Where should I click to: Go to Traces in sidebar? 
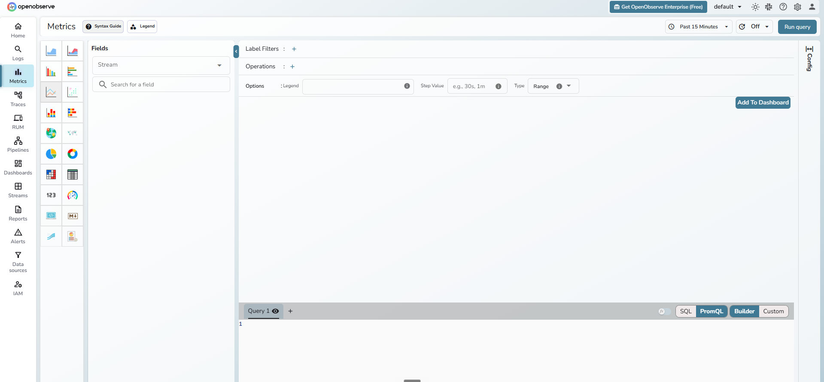point(18,99)
